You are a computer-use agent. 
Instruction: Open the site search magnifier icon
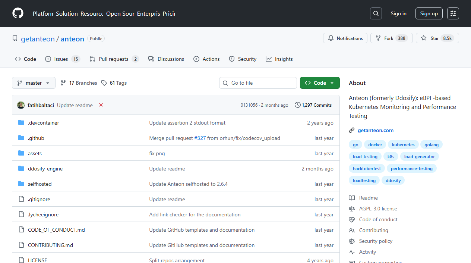coord(376,13)
